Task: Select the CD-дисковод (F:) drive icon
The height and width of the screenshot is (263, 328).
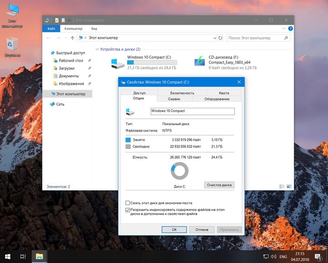Action: [200, 61]
